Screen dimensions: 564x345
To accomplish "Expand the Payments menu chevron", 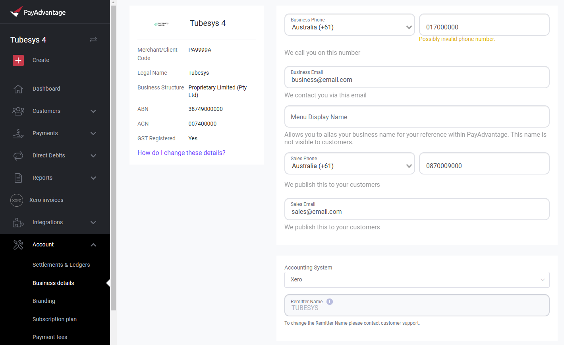I will pos(93,133).
